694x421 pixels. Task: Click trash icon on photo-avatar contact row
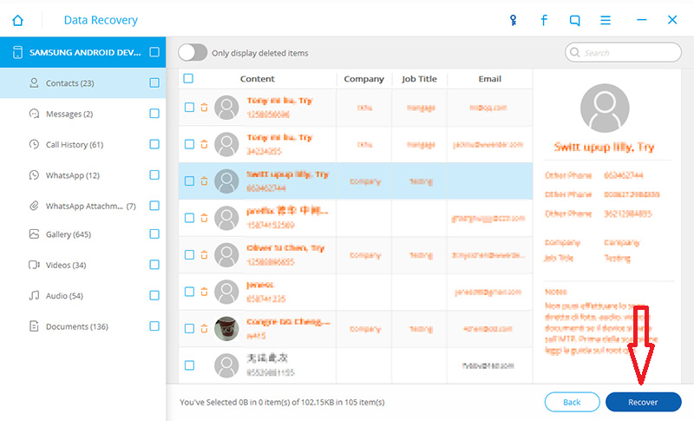[204, 328]
